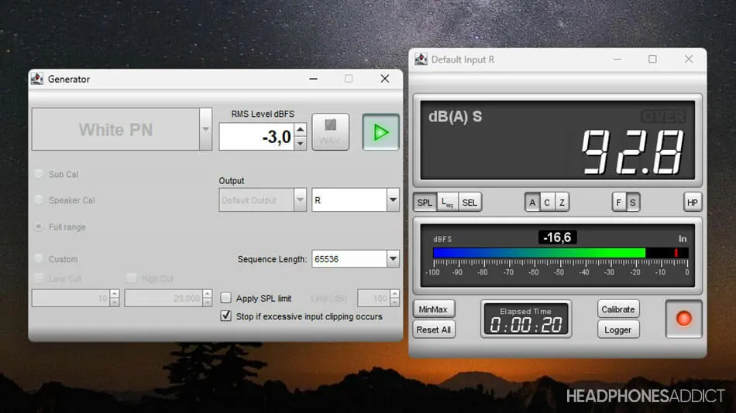This screenshot has height=413, width=736.
Task: Start the generator with the green play button
Action: pyautogui.click(x=380, y=132)
